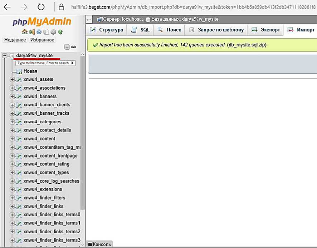This screenshot has width=317, height=248.
Task: Open the Поиск tab
Action: coord(169,30)
